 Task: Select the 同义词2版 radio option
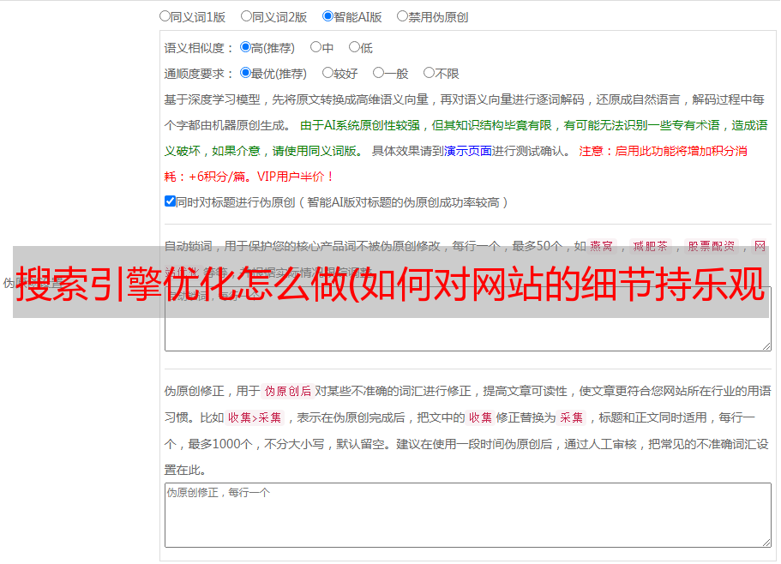tap(246, 16)
